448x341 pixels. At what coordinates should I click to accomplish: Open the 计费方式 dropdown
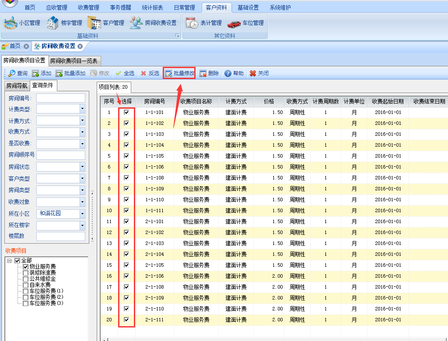click(x=82, y=121)
